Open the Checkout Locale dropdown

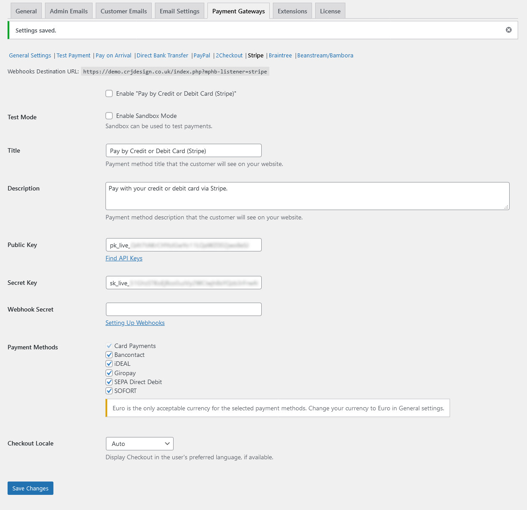point(139,444)
